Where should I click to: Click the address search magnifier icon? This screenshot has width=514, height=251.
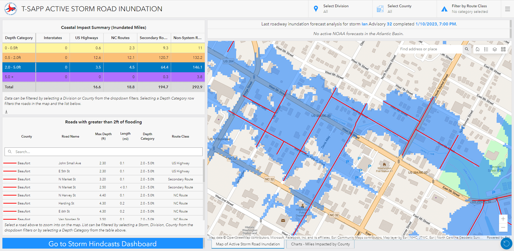pyautogui.click(x=467, y=49)
